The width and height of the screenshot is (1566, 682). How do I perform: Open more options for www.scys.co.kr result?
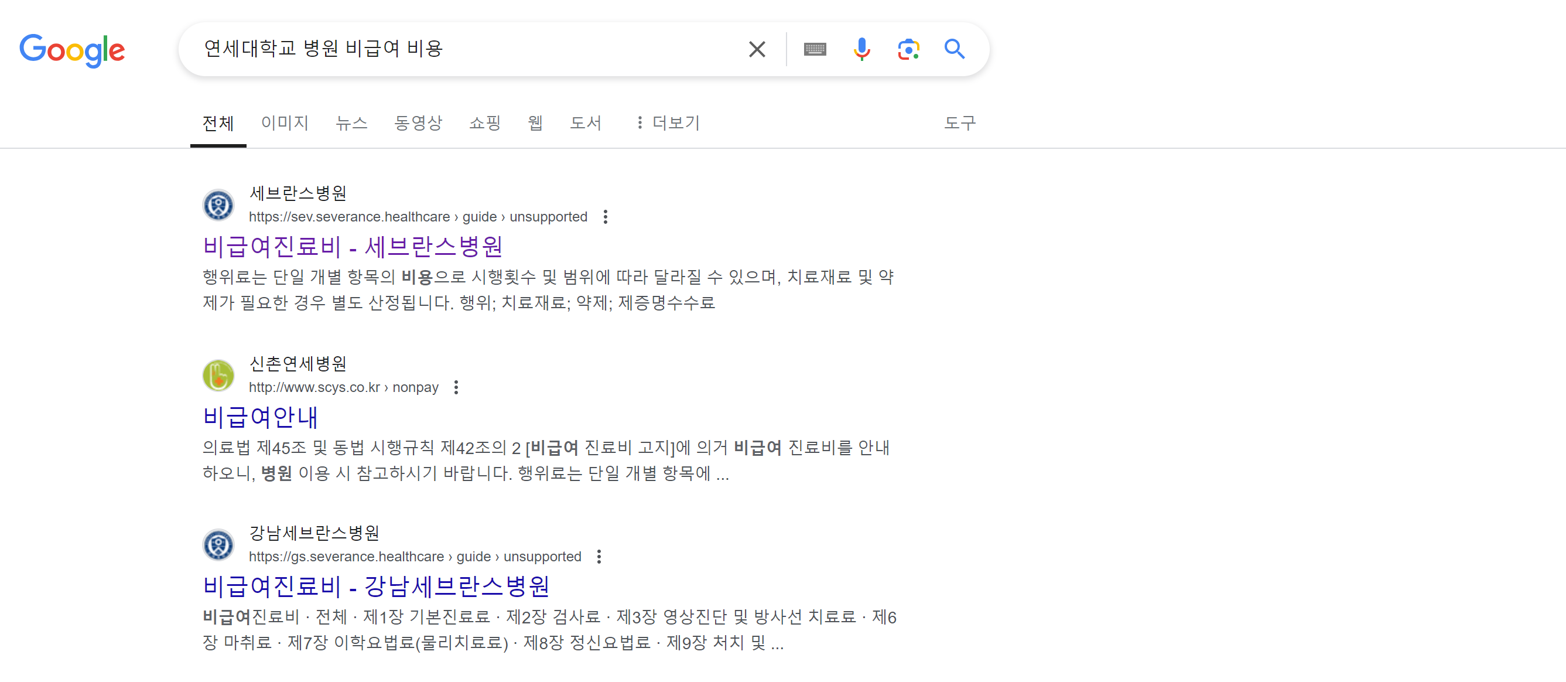456,387
